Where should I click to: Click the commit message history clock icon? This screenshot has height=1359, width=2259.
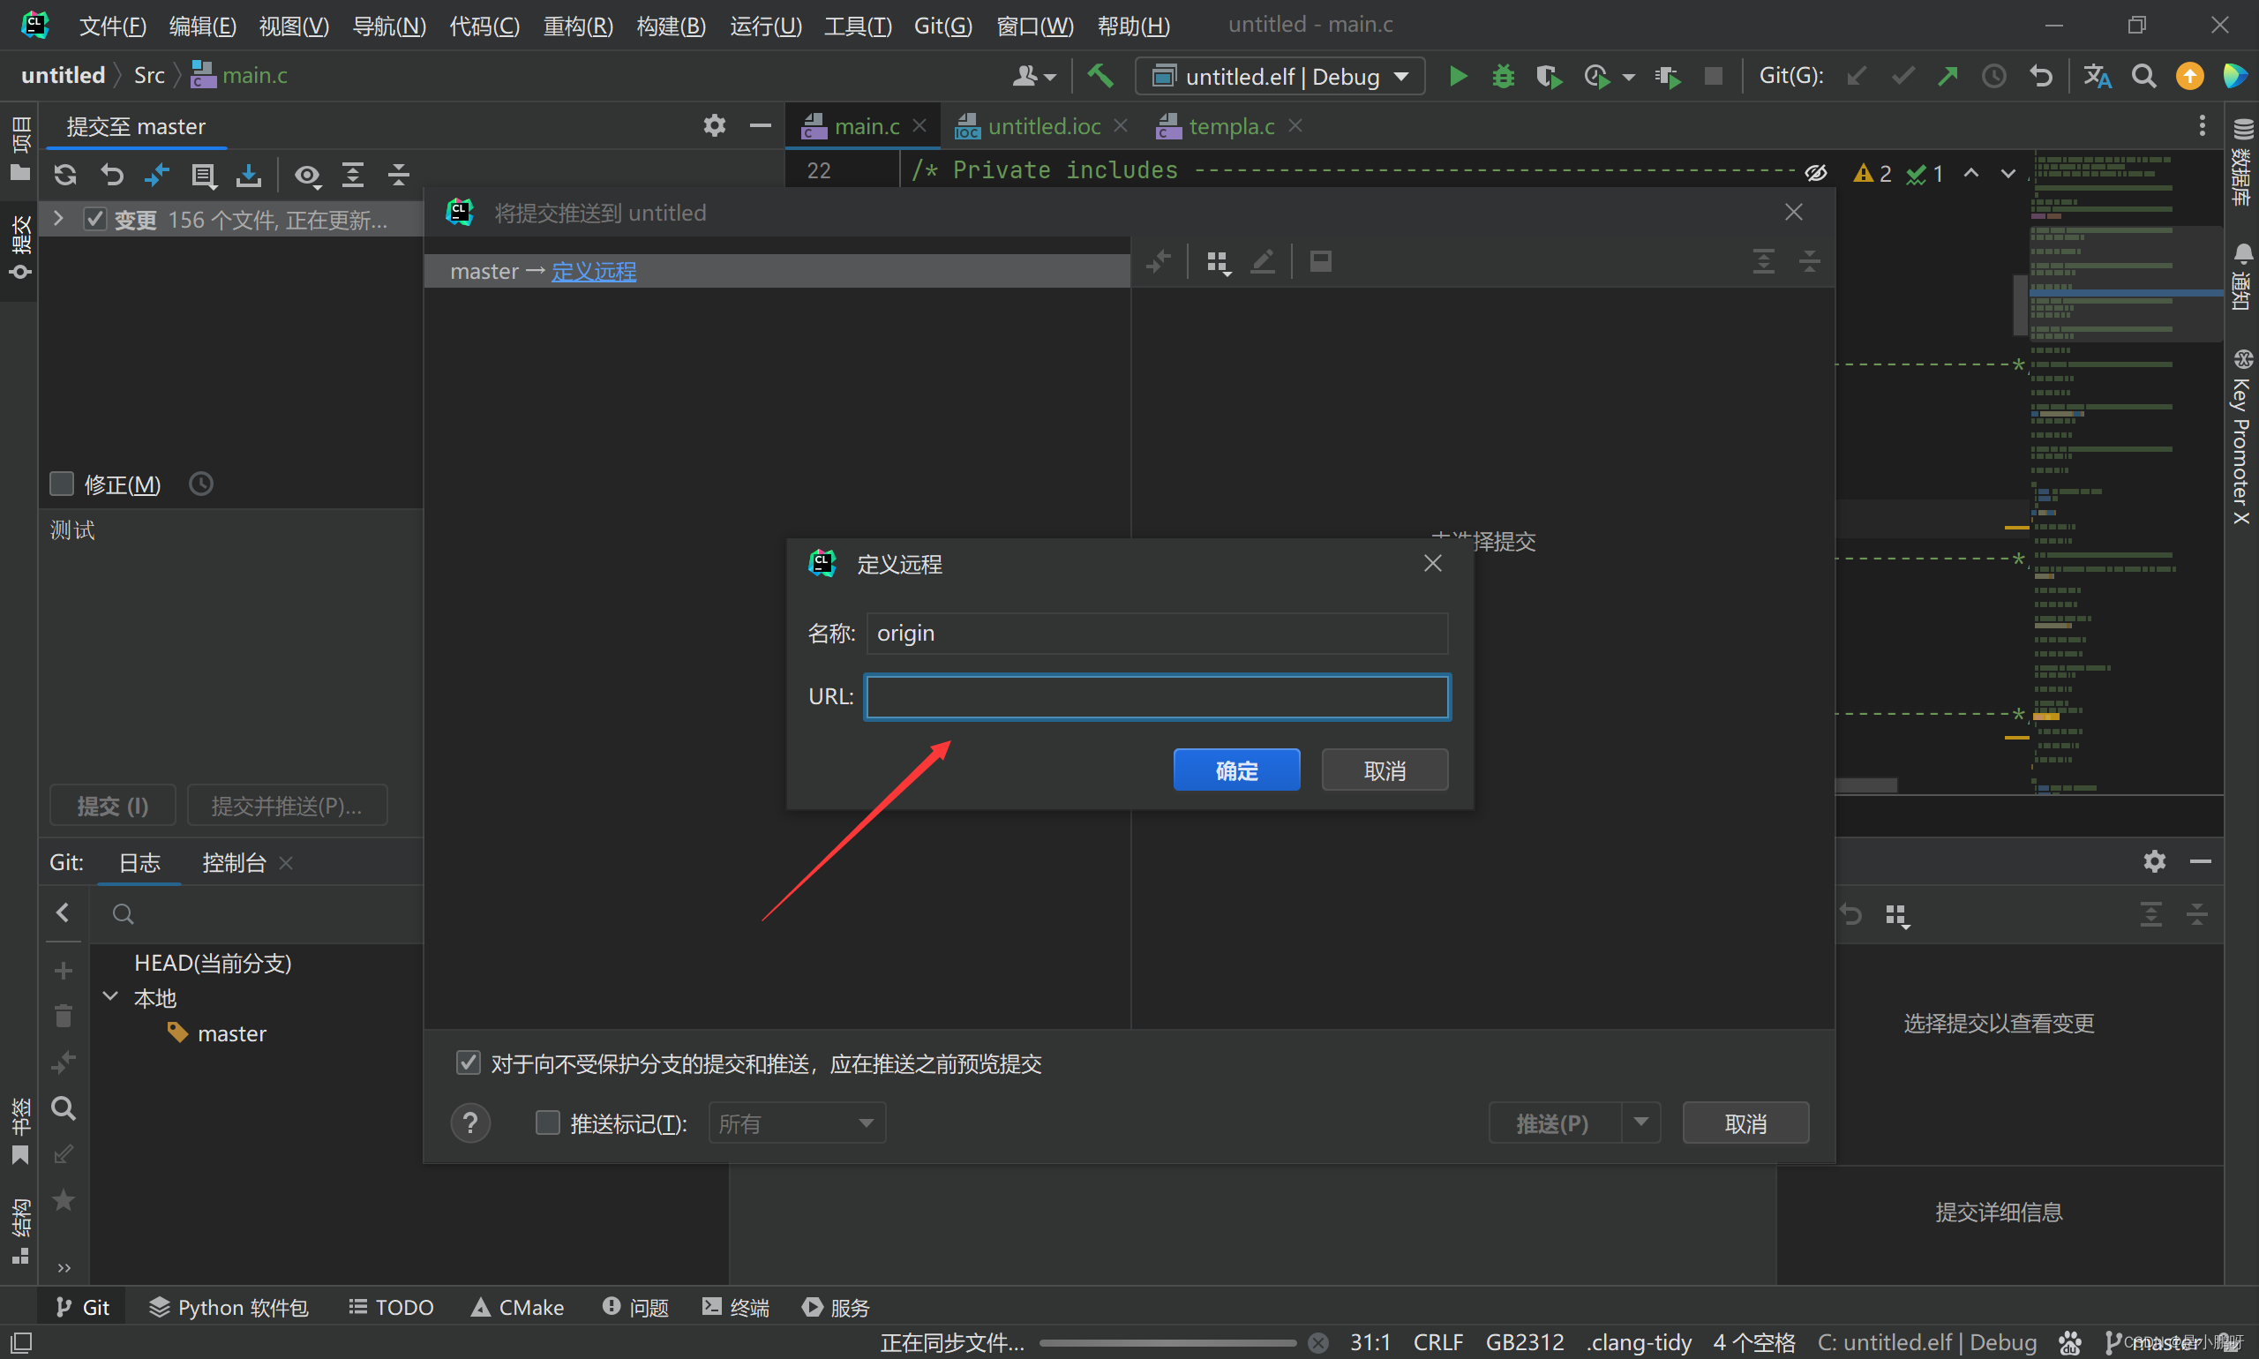200,484
